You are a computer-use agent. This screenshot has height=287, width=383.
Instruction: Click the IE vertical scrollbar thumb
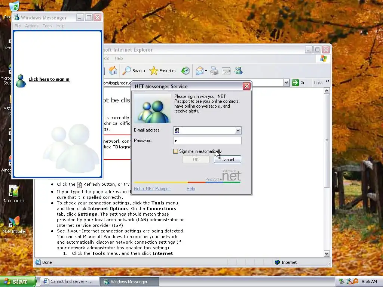(x=327, y=141)
